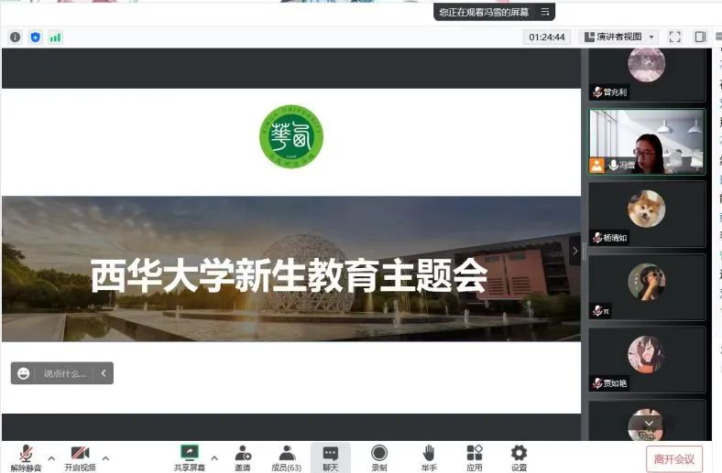Select the π participant tile

(647, 287)
